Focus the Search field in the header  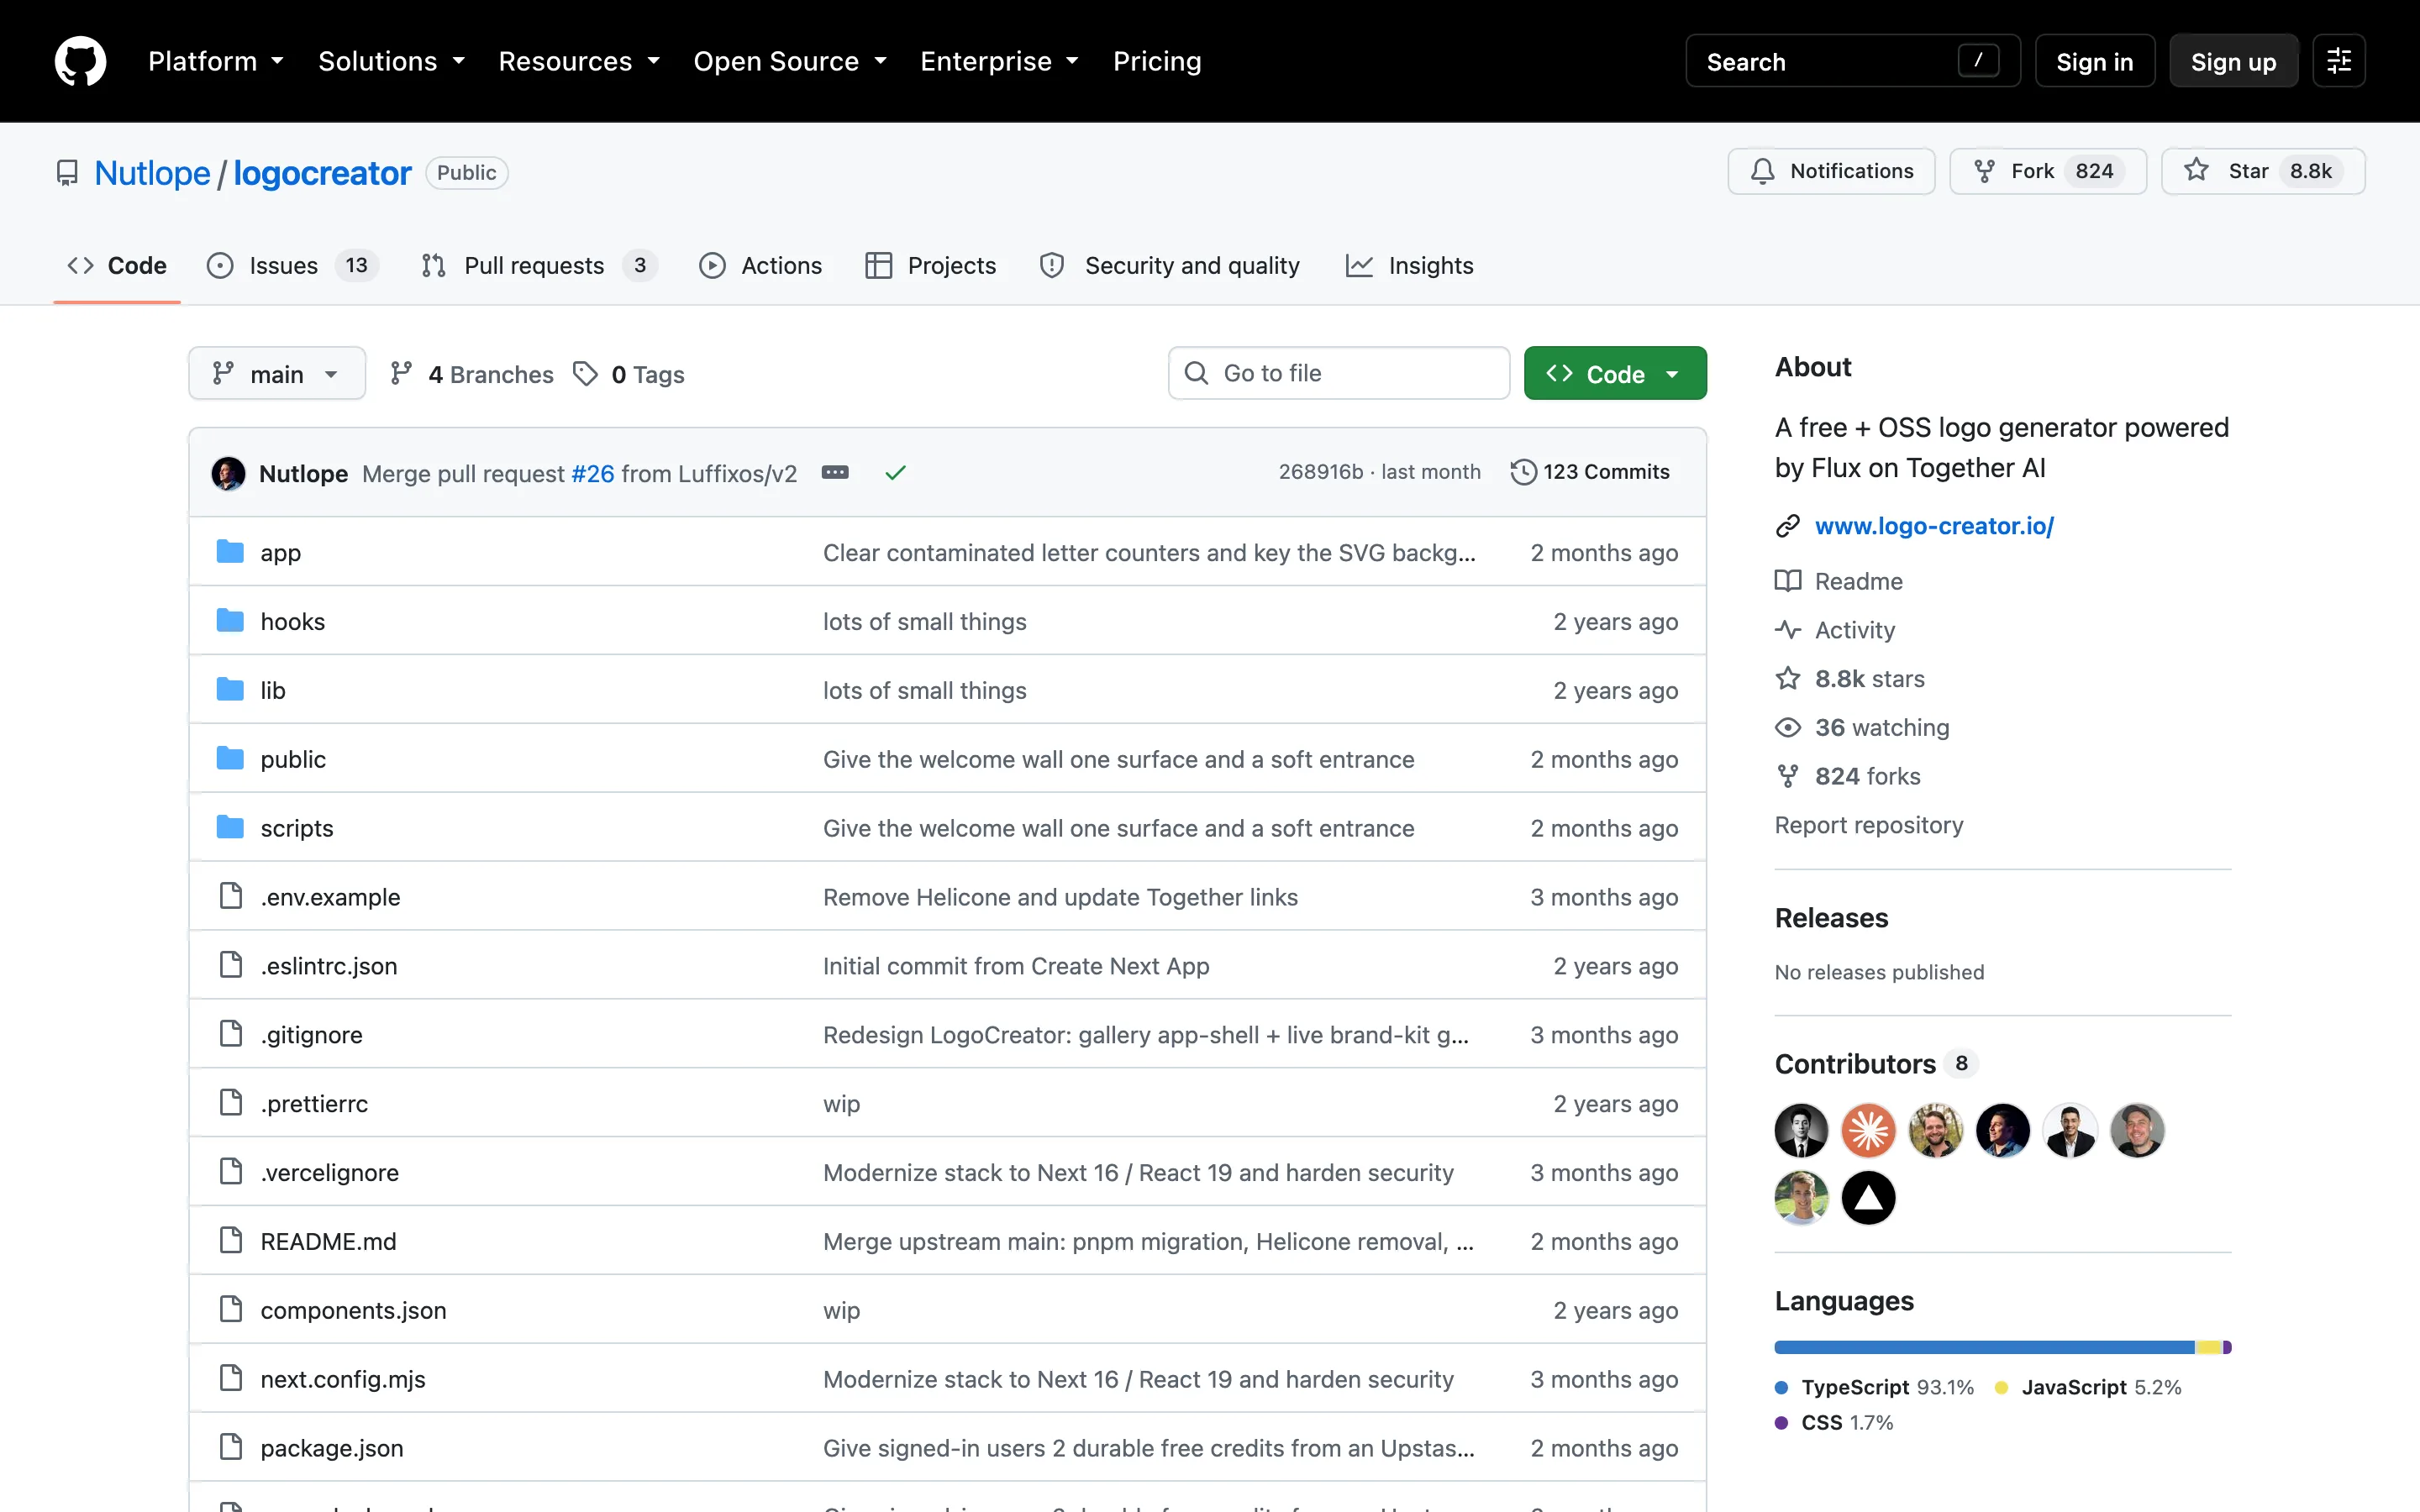[x=1853, y=61]
